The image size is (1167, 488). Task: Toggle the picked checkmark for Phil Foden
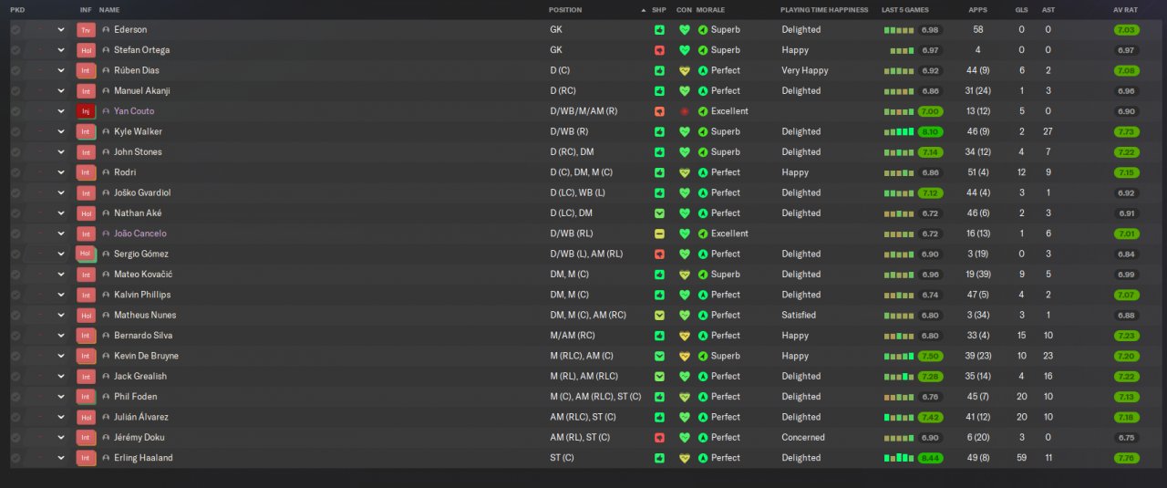[x=15, y=397]
